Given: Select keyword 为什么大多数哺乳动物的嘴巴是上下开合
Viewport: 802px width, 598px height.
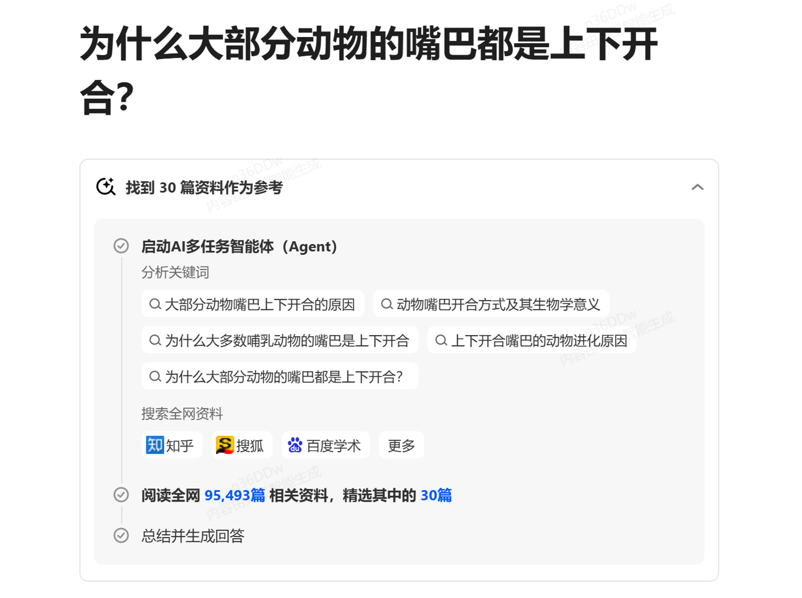Looking at the screenshot, I should [x=280, y=341].
